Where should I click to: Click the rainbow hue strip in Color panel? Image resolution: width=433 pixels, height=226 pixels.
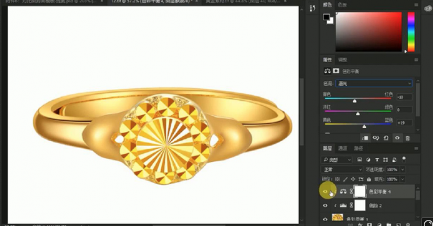point(411,31)
